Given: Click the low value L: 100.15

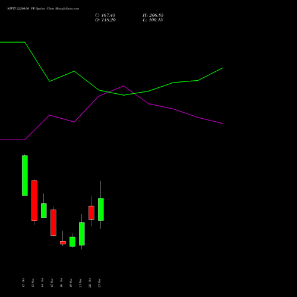Looking at the screenshot, I should (x=153, y=20).
